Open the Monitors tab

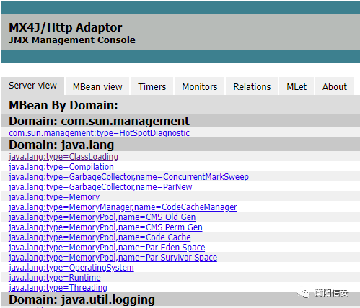point(200,86)
